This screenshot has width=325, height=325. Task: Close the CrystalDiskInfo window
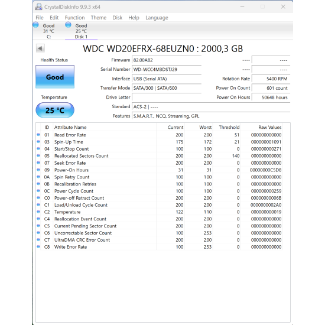click(x=283, y=7)
